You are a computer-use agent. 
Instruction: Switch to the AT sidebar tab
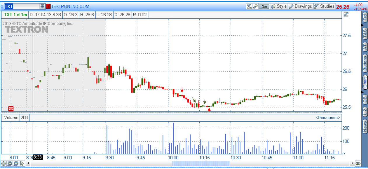365,47
